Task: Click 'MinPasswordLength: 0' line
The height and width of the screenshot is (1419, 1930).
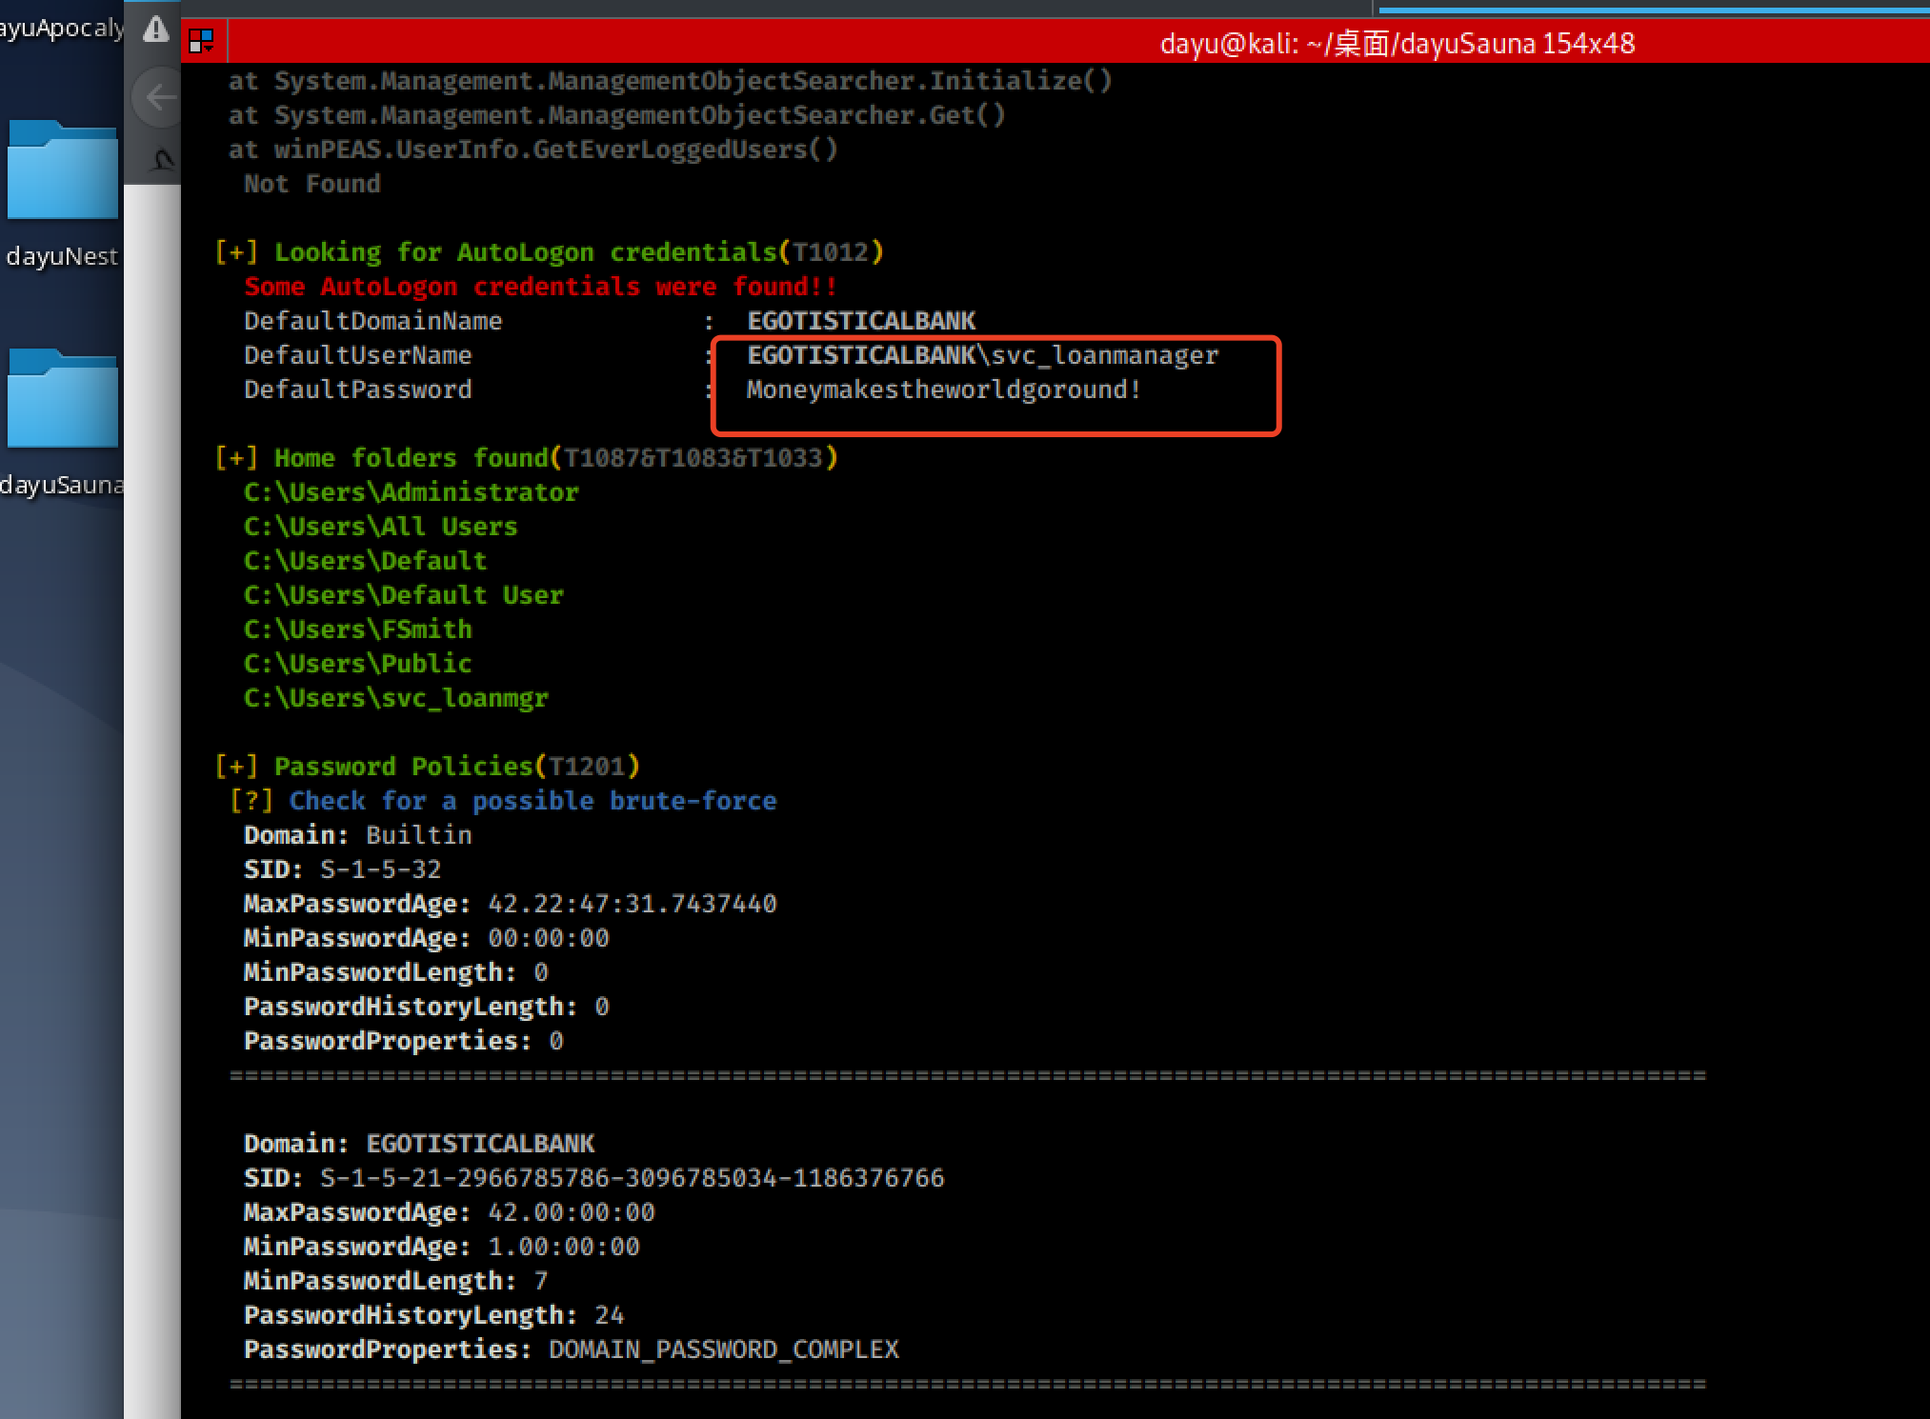Action: tap(395, 972)
